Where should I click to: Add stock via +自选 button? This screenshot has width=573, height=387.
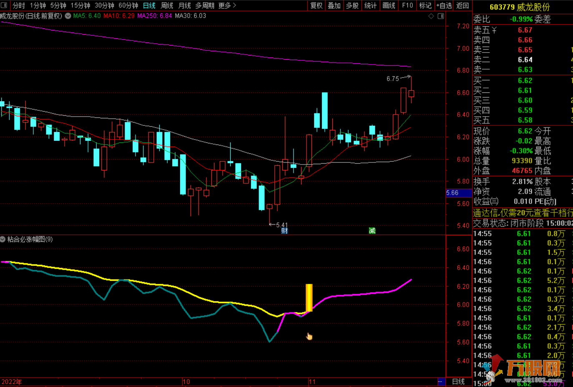coord(444,5)
